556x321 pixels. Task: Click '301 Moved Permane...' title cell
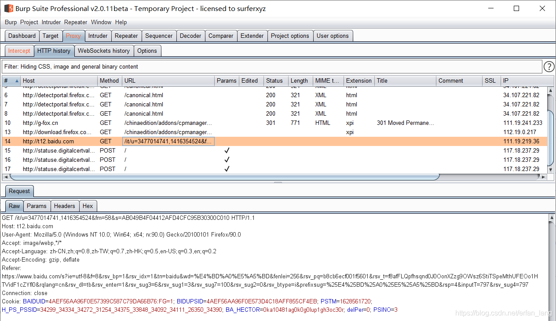pos(406,123)
